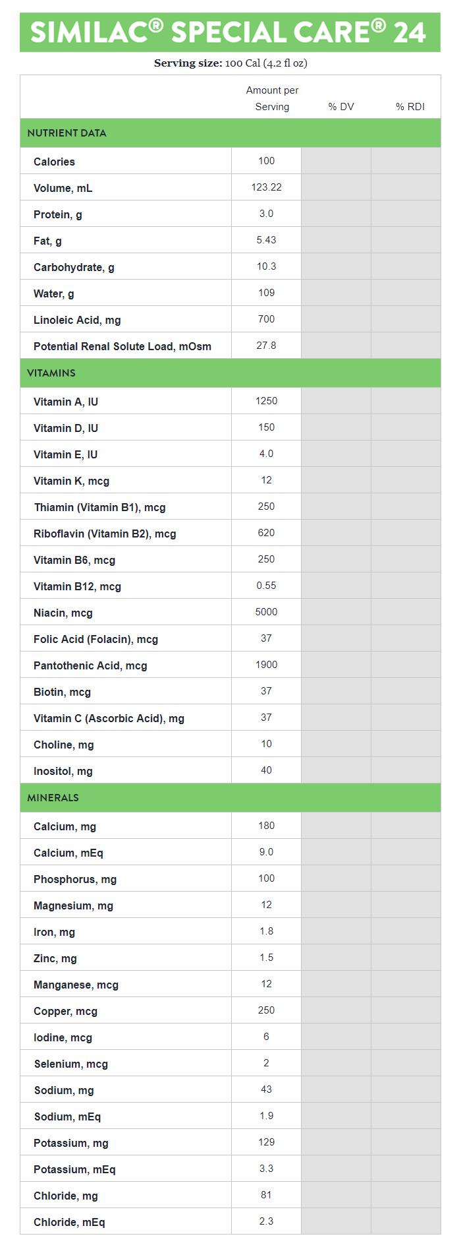Select the % RDI column header

410,106
